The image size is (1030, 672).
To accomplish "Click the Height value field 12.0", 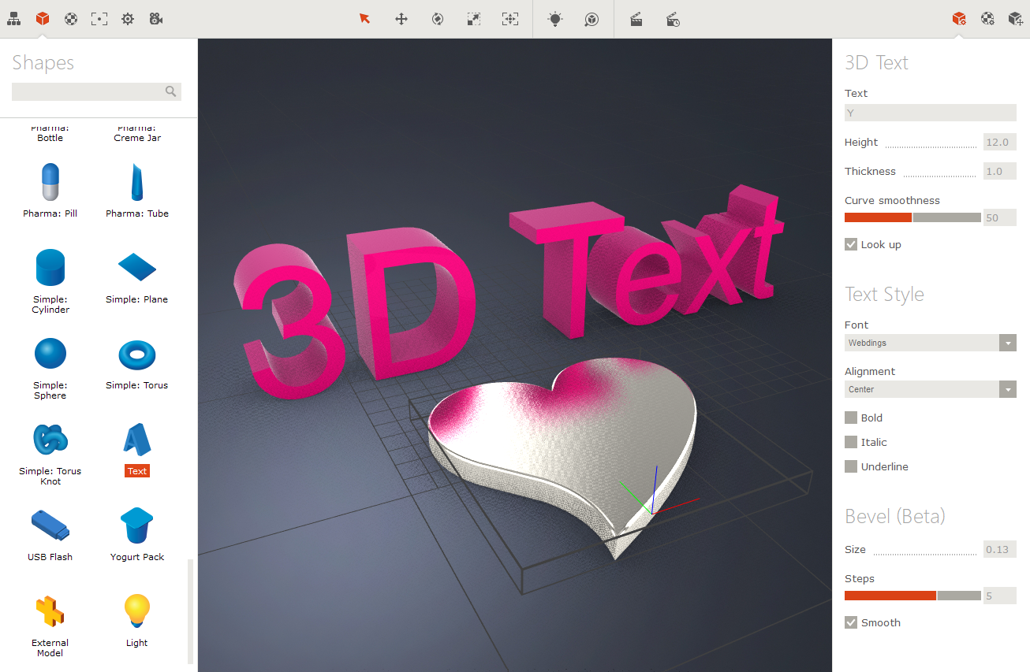I will pos(1000,142).
